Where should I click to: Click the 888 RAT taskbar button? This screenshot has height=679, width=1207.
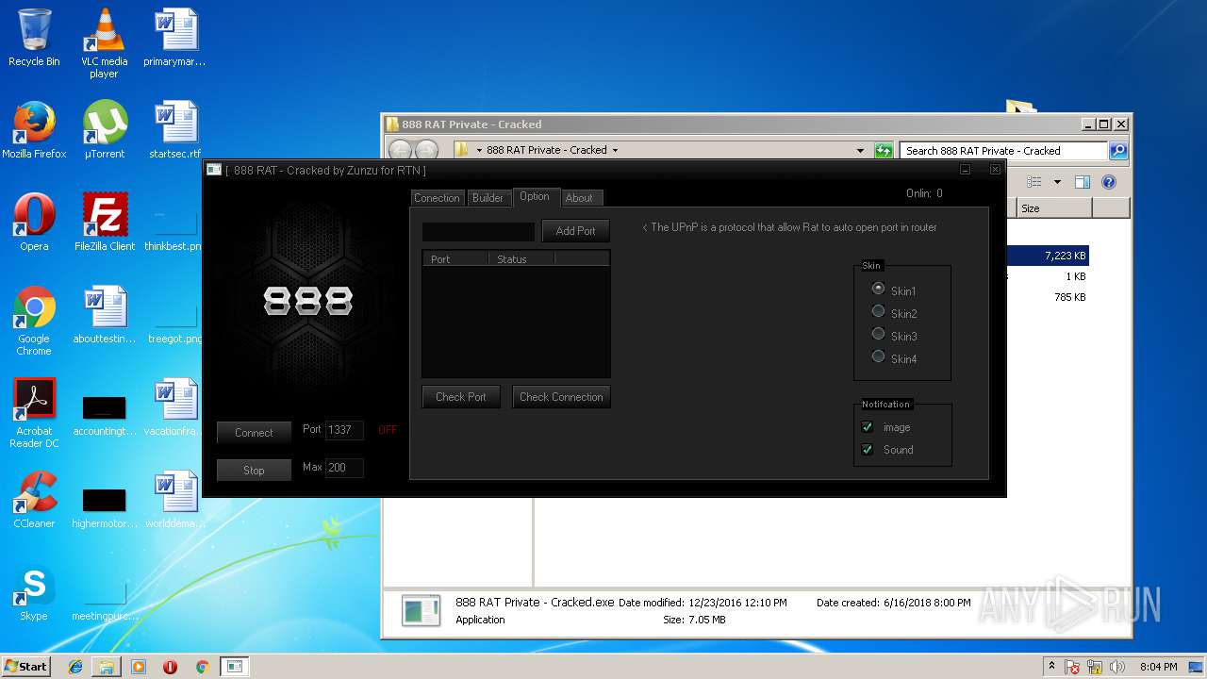pyautogui.click(x=235, y=667)
